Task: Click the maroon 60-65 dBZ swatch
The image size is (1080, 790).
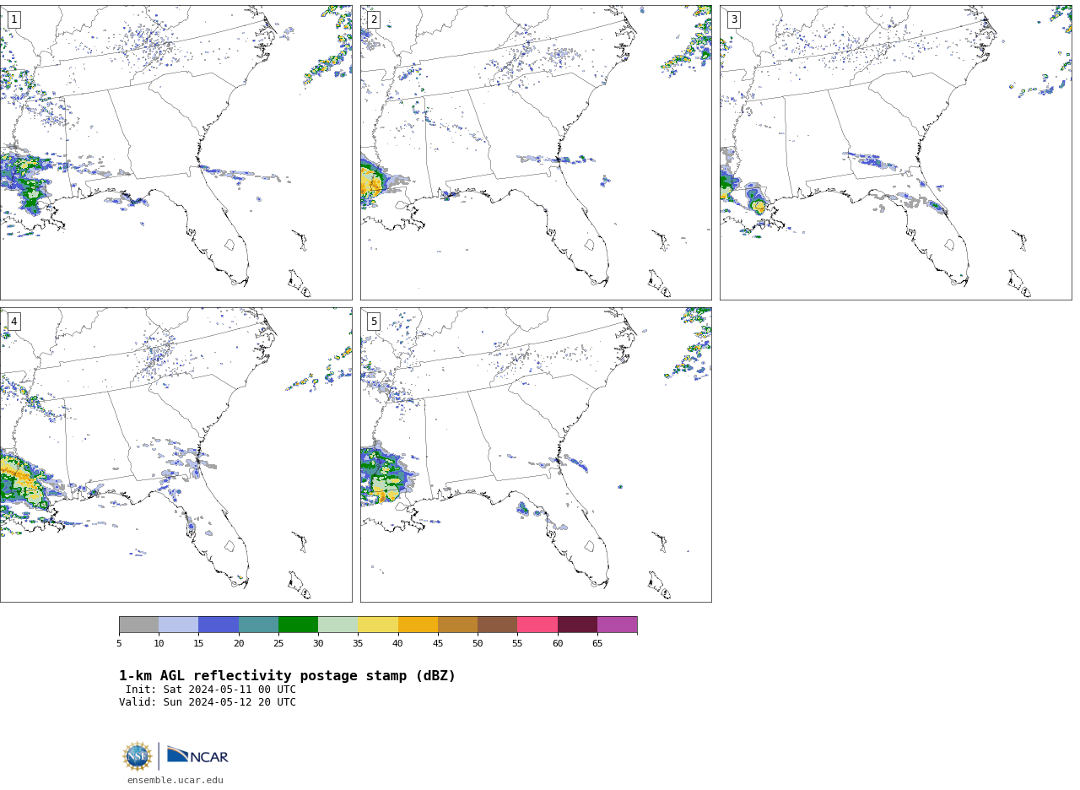Action: tap(577, 625)
